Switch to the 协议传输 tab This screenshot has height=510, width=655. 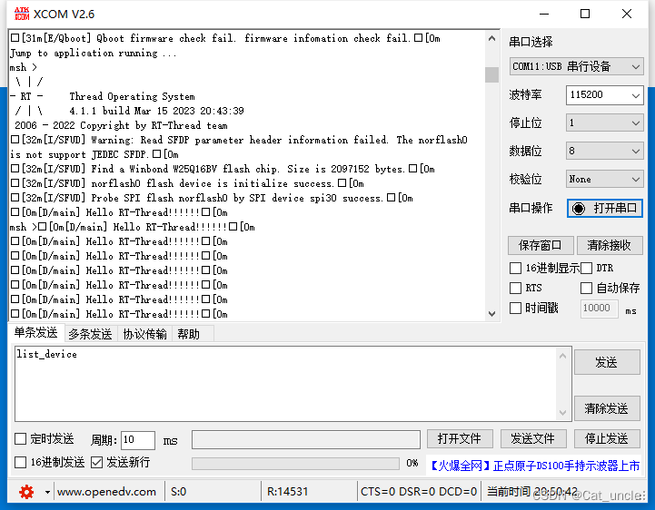pyautogui.click(x=144, y=334)
